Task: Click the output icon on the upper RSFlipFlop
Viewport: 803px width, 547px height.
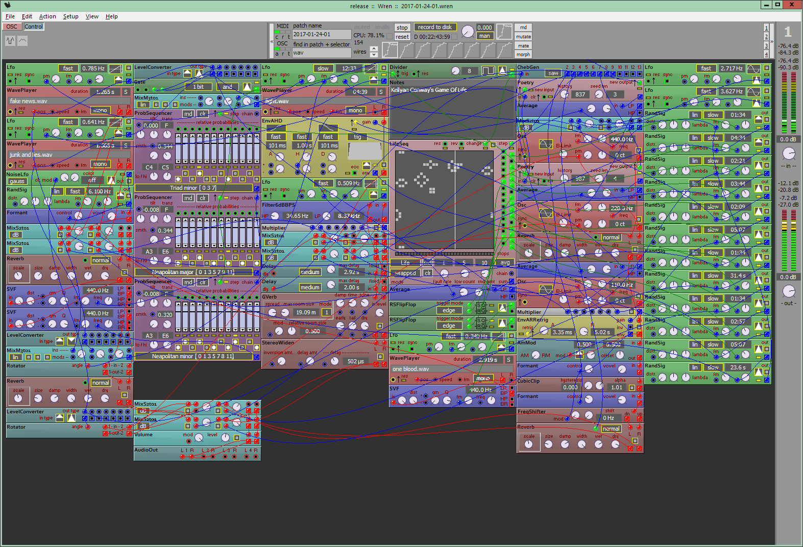Action: 502,308
